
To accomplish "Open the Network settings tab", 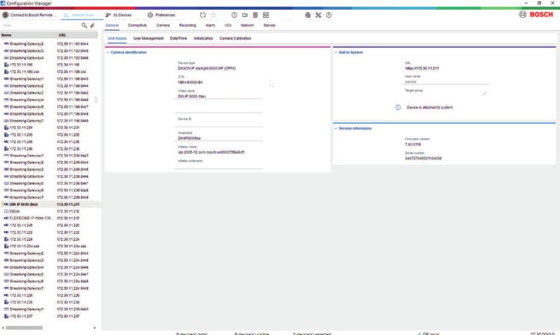I will pos(247,25).
